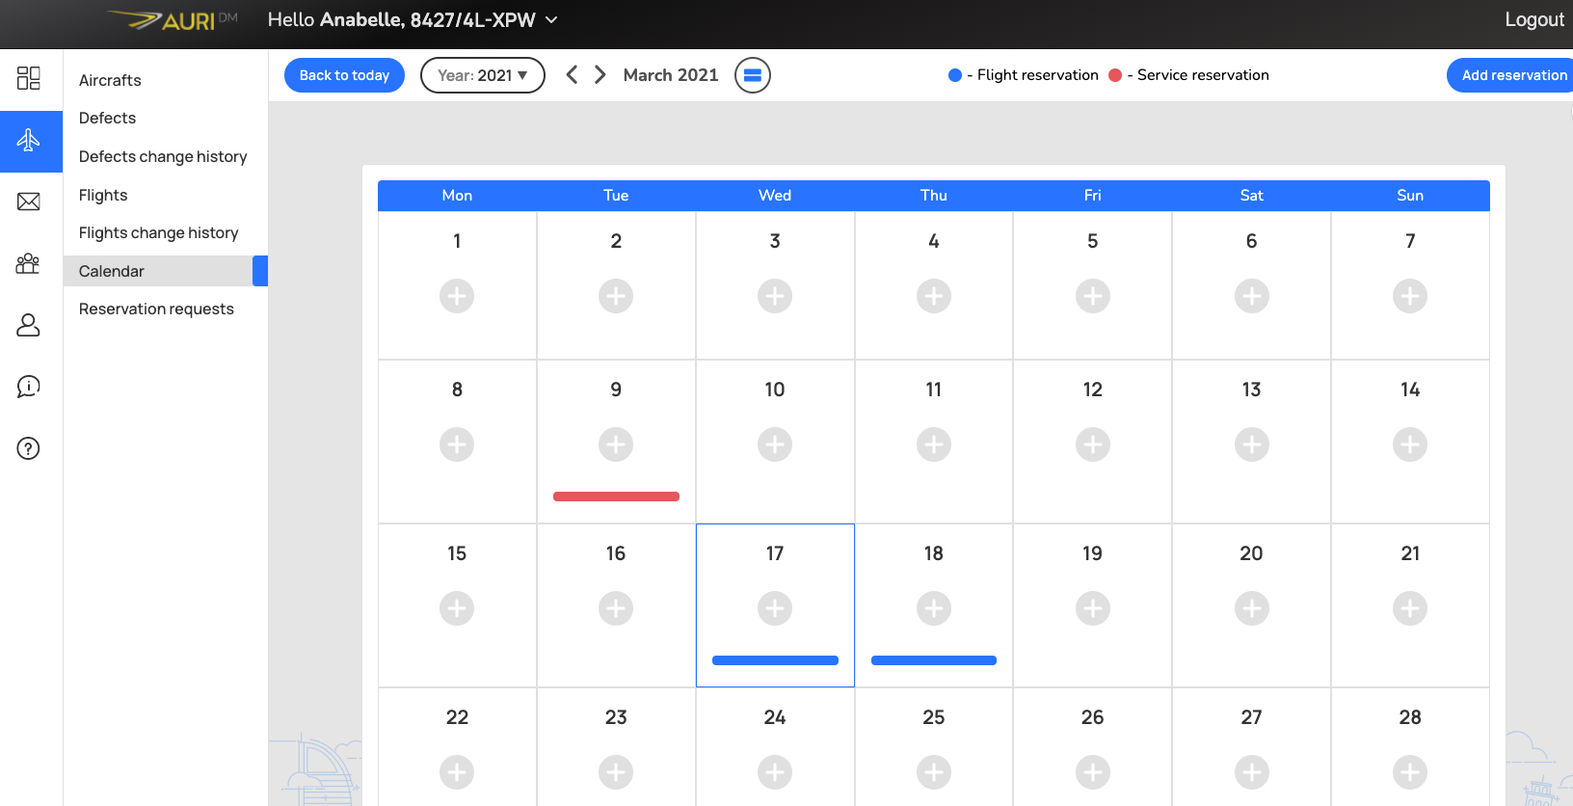Screen dimensions: 1573x806
Task: Open Defects change history menu item
Action: (x=163, y=156)
